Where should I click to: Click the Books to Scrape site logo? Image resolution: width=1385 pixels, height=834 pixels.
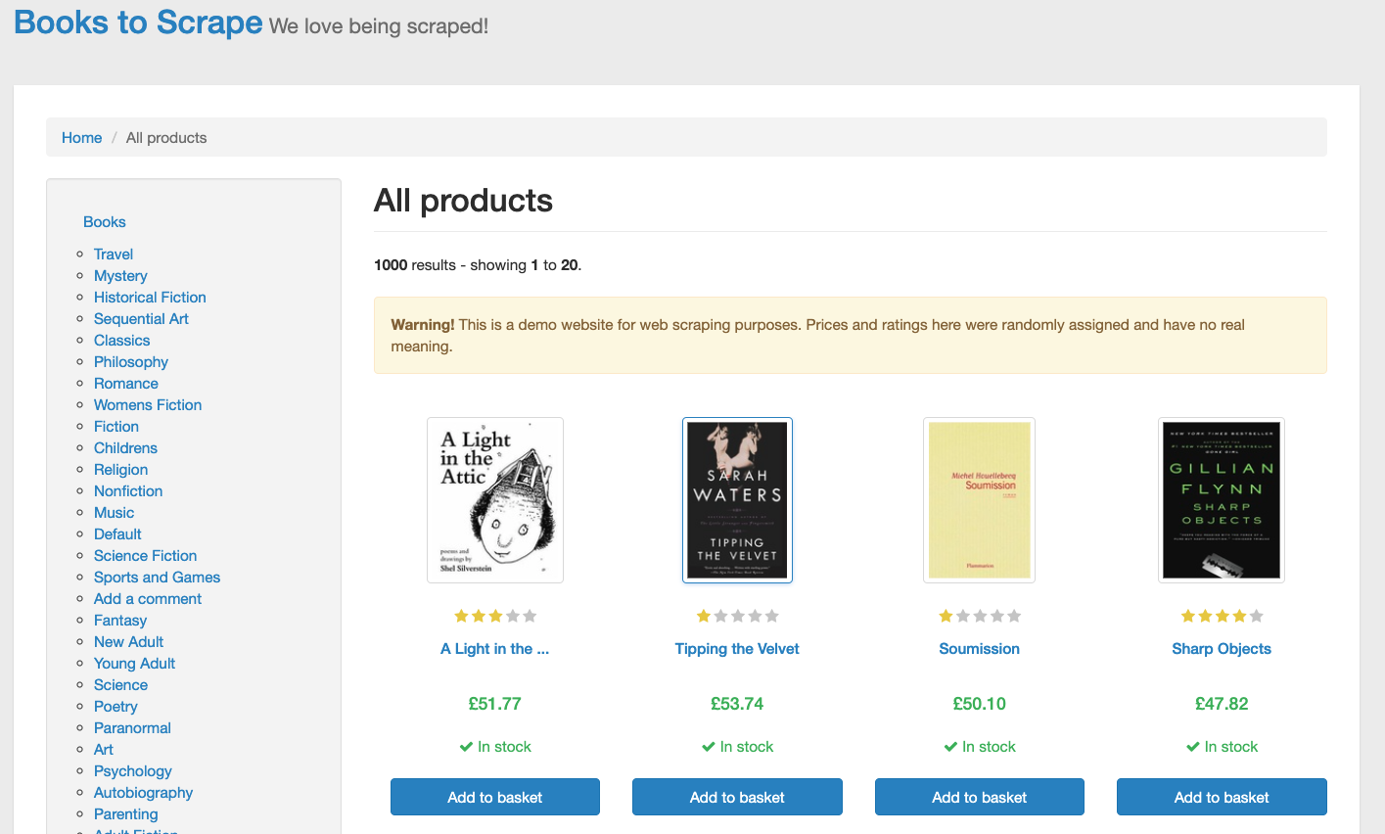[x=137, y=23]
